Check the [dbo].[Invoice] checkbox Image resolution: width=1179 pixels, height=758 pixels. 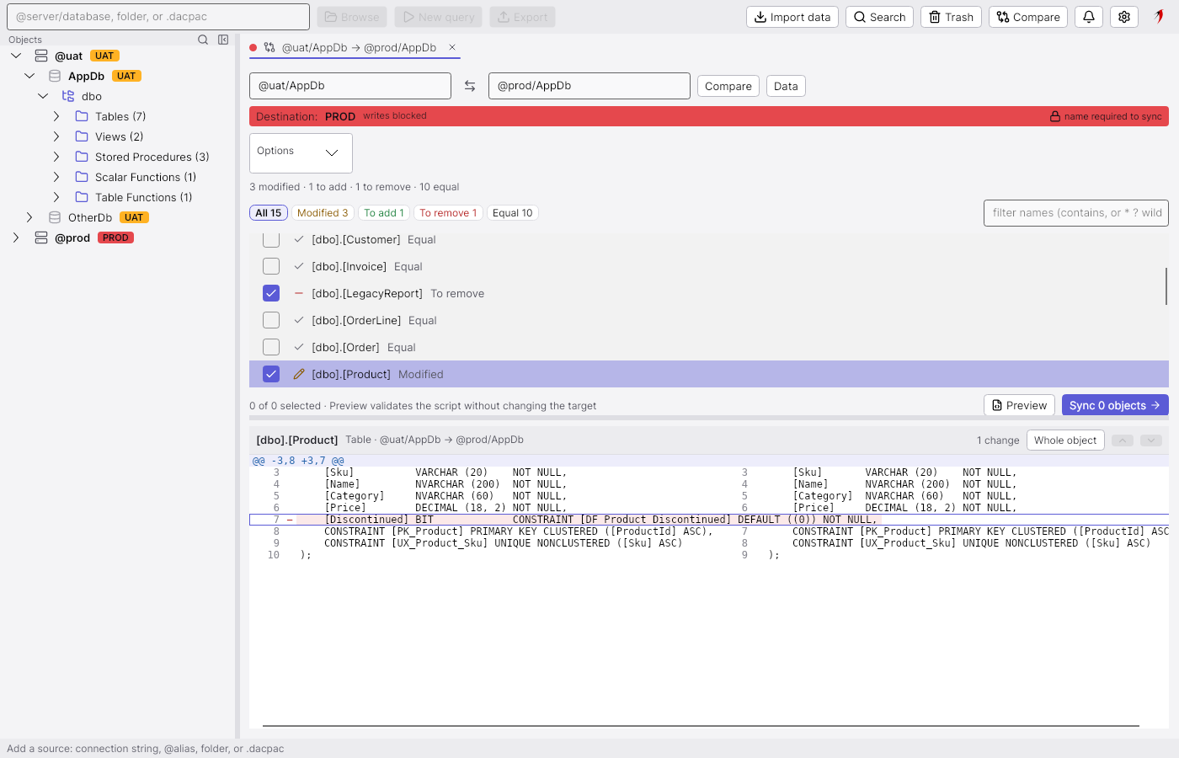pyautogui.click(x=271, y=266)
